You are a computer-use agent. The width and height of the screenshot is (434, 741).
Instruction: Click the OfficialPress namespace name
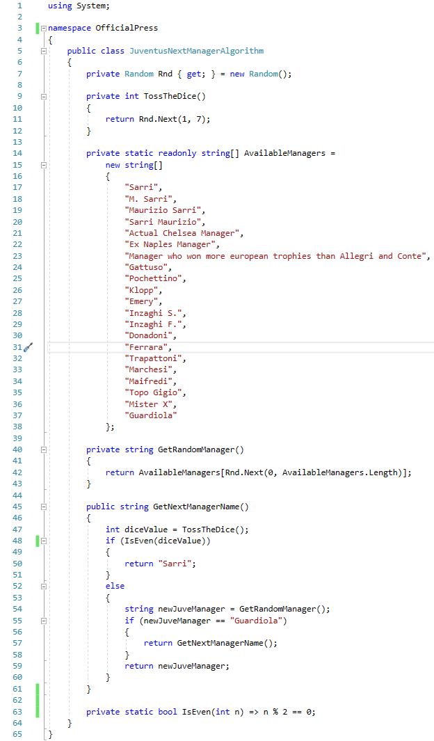click(127, 28)
